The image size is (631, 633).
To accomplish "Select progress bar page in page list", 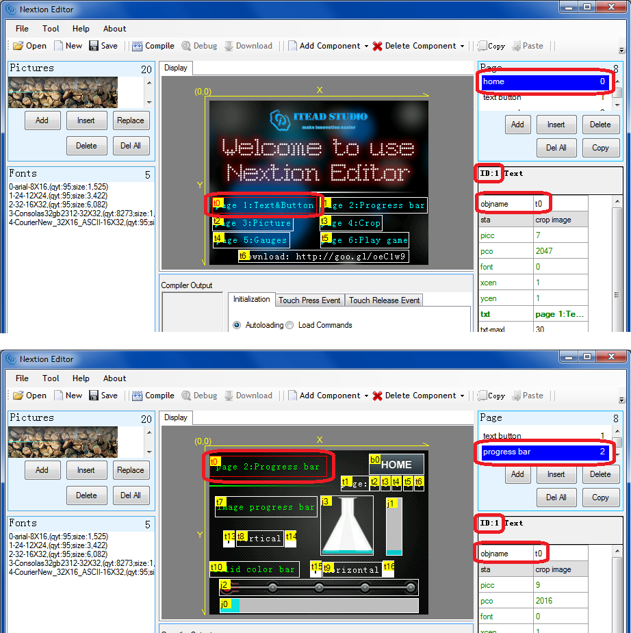I will coord(545,452).
